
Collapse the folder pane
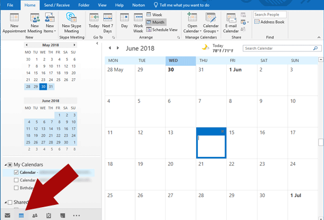point(97,44)
